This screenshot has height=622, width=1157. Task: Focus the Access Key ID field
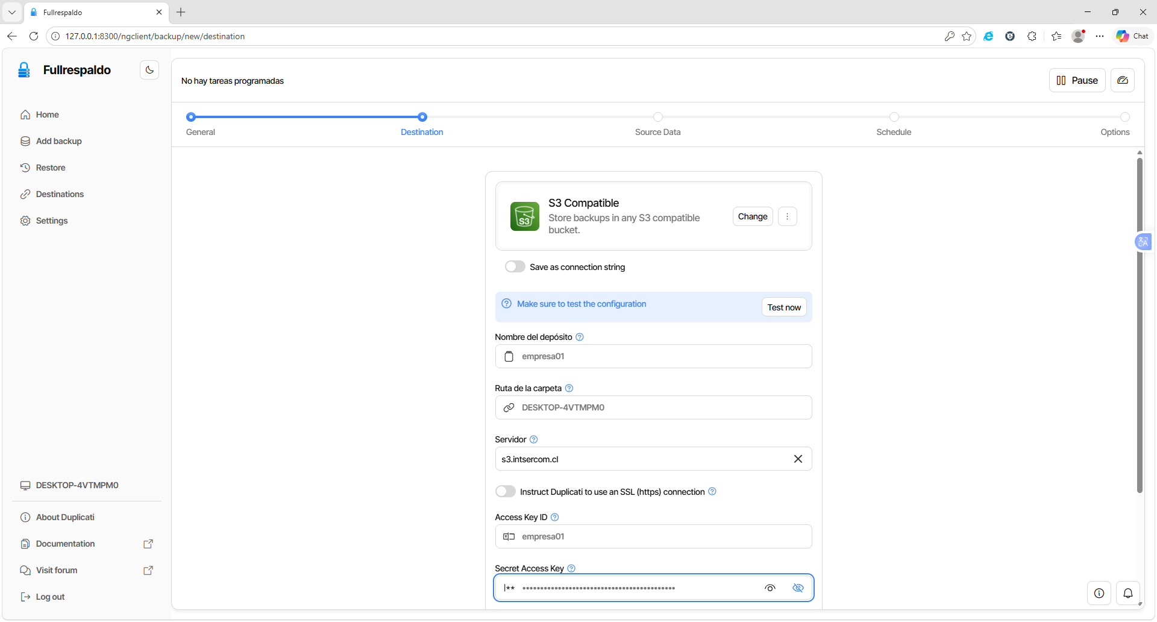(x=653, y=536)
